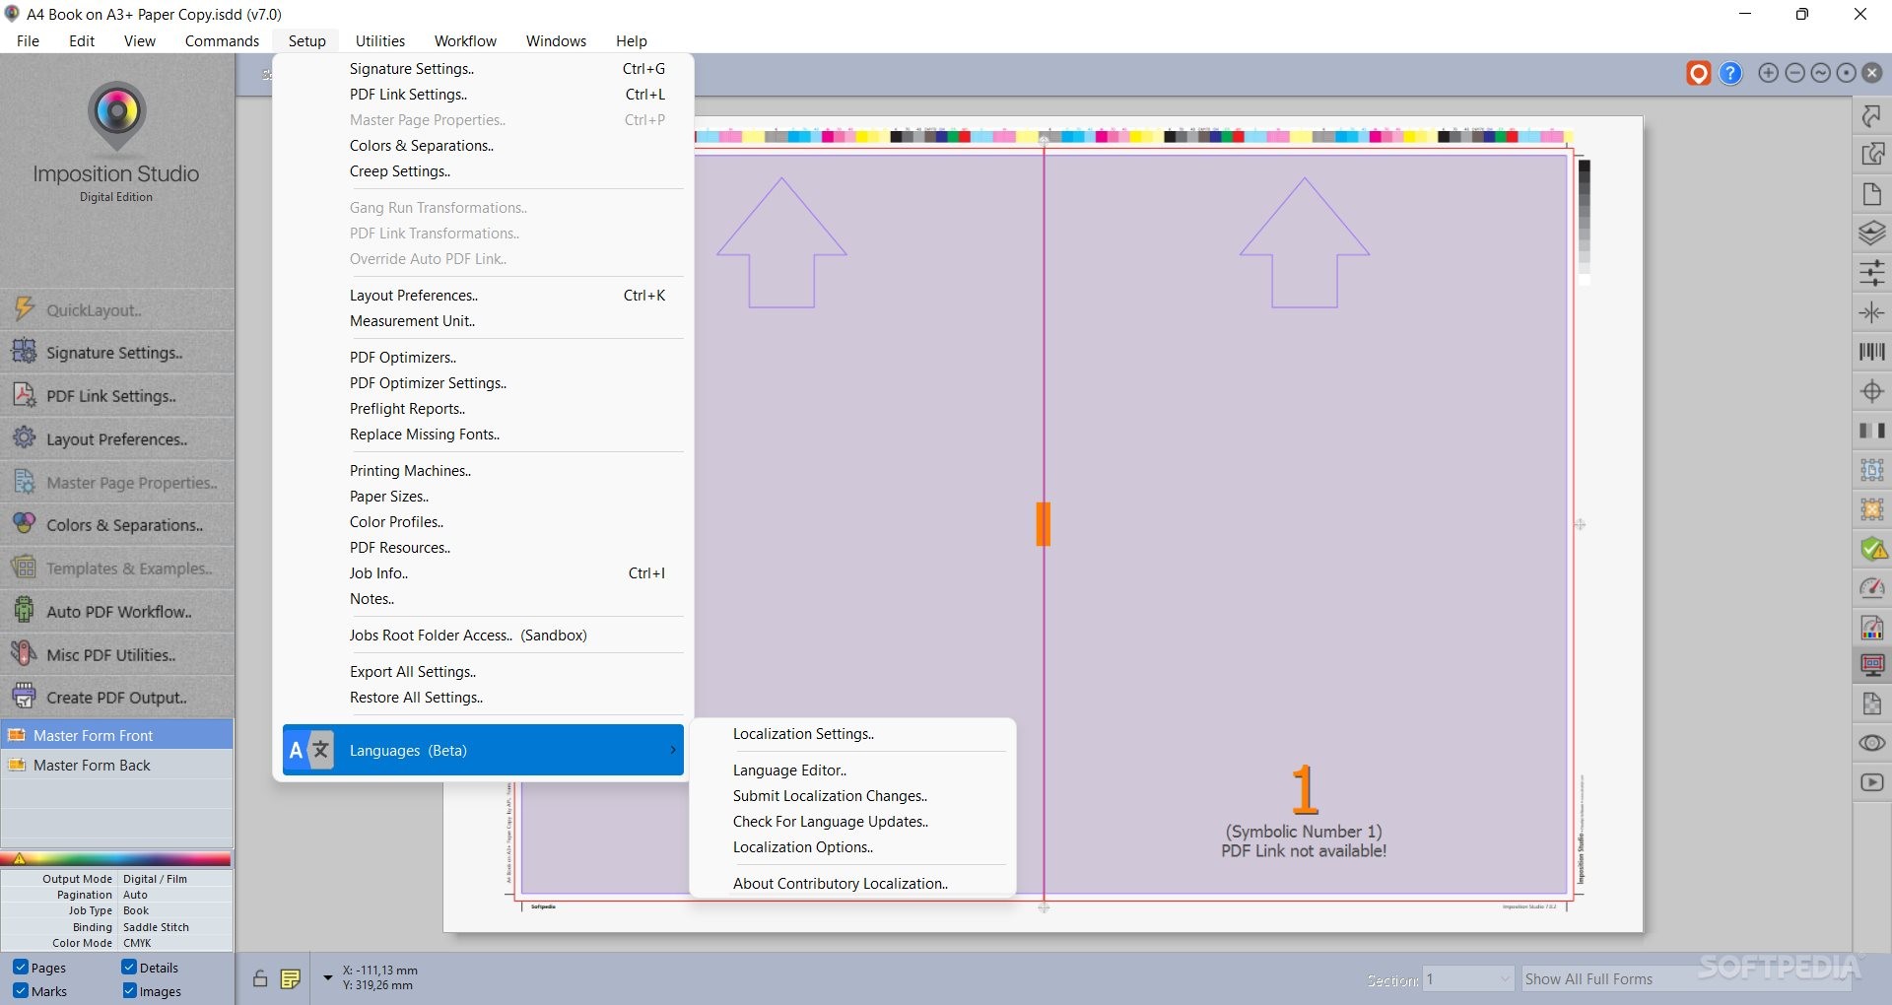Click Misc PDF Utilities.. sidebar button
Image resolution: width=1892 pixels, height=1005 pixels.
point(117,655)
